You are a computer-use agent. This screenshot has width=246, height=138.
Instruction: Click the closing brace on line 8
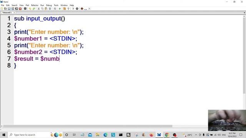15,66
